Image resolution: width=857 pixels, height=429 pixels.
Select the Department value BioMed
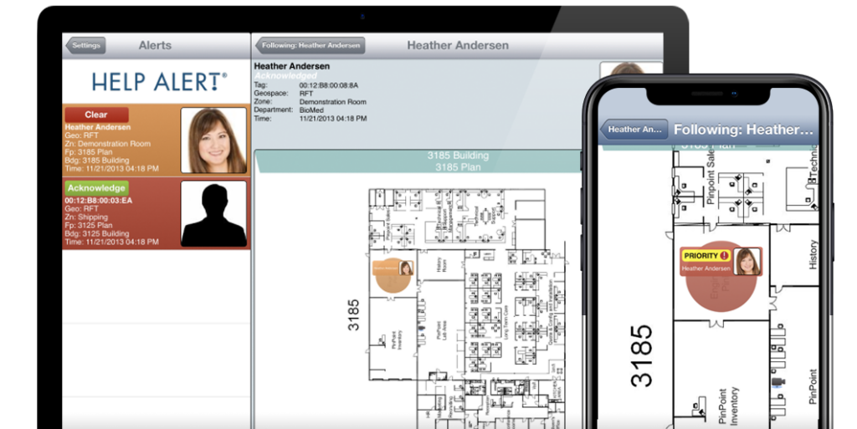point(311,110)
